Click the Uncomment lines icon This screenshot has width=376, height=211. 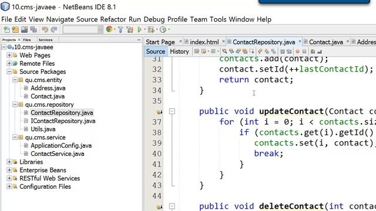[320, 51]
